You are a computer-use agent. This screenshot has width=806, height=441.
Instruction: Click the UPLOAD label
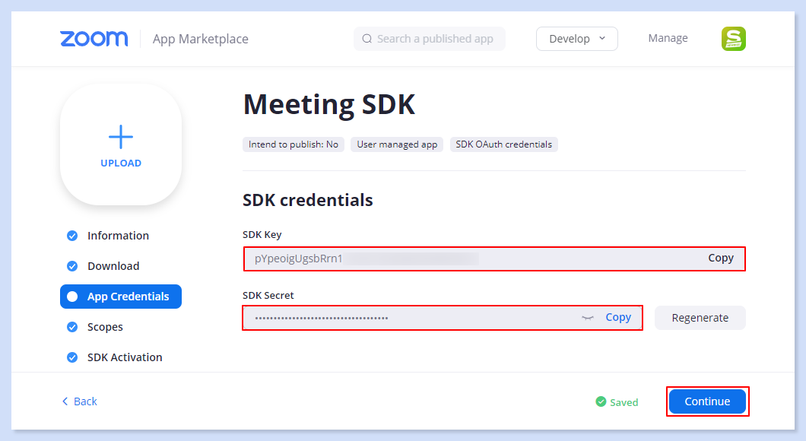(x=121, y=163)
